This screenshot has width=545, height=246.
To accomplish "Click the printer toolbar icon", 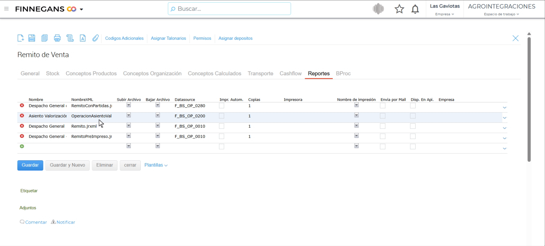I will pos(57,38).
